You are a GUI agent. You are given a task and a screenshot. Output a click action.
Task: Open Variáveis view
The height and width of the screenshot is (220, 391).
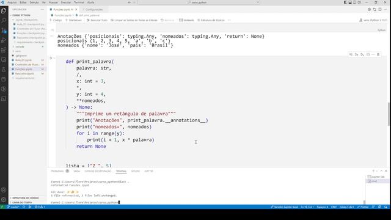(186, 20)
